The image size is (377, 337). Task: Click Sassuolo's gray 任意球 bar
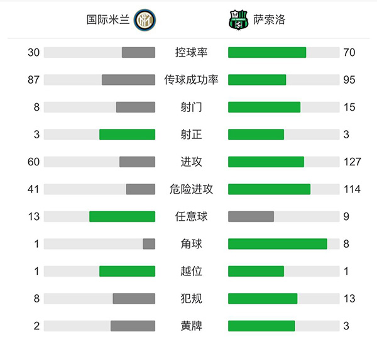[251, 216]
